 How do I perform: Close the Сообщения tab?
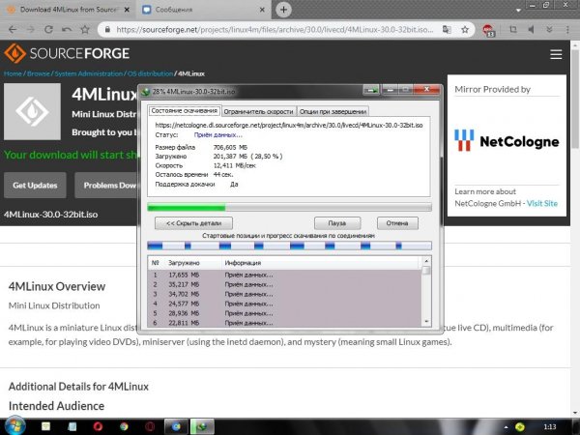(262, 10)
